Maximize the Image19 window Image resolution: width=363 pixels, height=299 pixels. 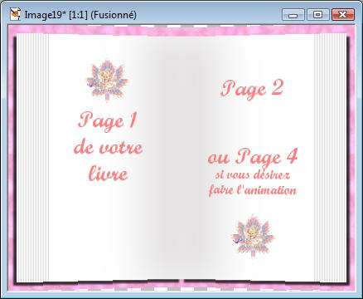(x=318, y=15)
